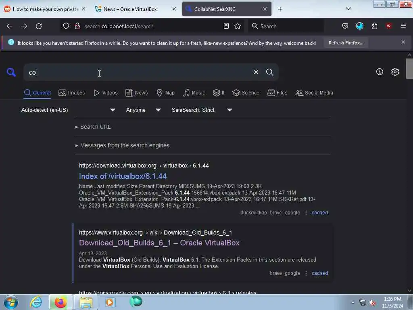Select the General search category
The image size is (413, 310).
point(37,93)
